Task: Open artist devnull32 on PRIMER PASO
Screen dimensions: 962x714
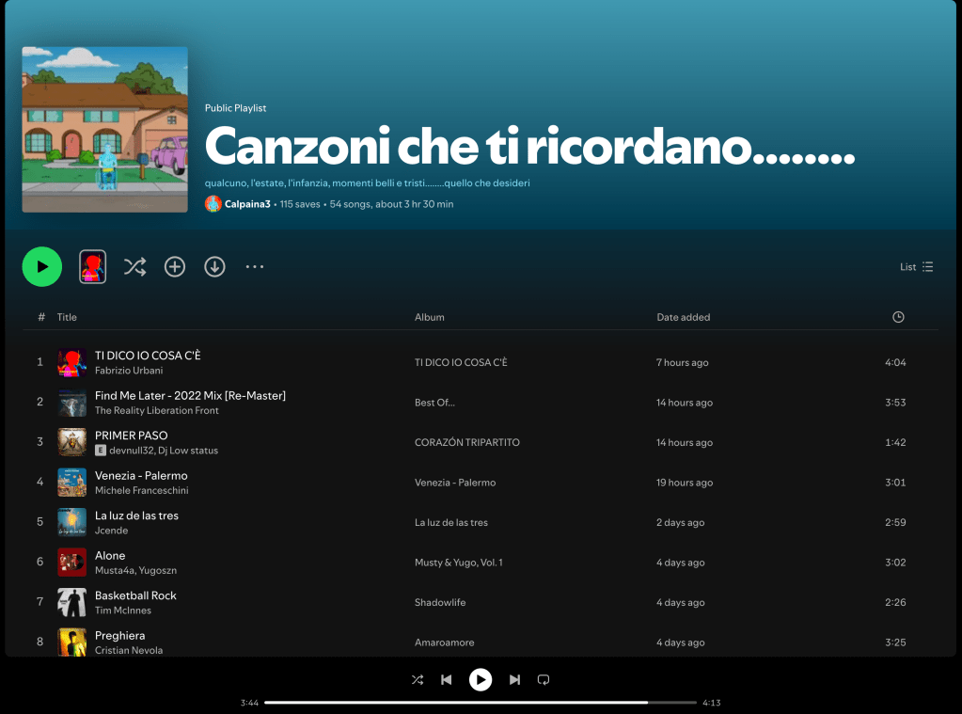Action: [132, 450]
